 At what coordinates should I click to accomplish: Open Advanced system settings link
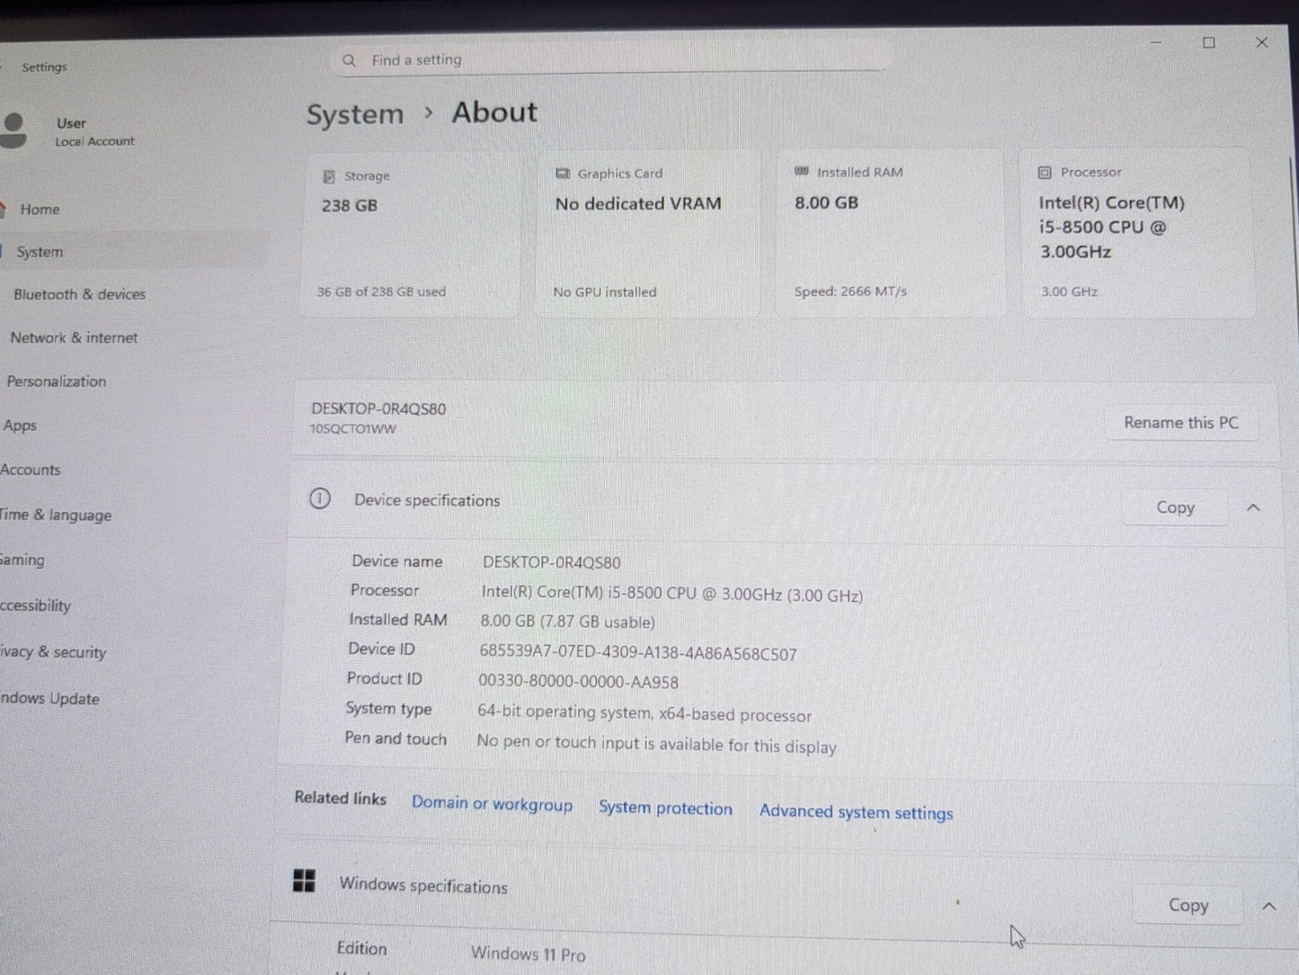[x=856, y=812]
